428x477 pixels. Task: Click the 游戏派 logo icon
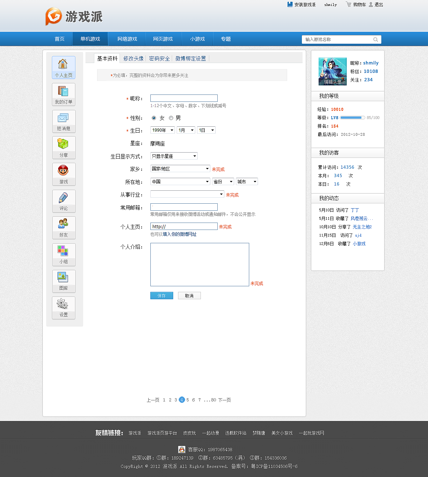tap(53, 16)
